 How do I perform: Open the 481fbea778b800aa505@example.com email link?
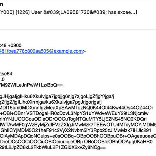pos(41,51)
